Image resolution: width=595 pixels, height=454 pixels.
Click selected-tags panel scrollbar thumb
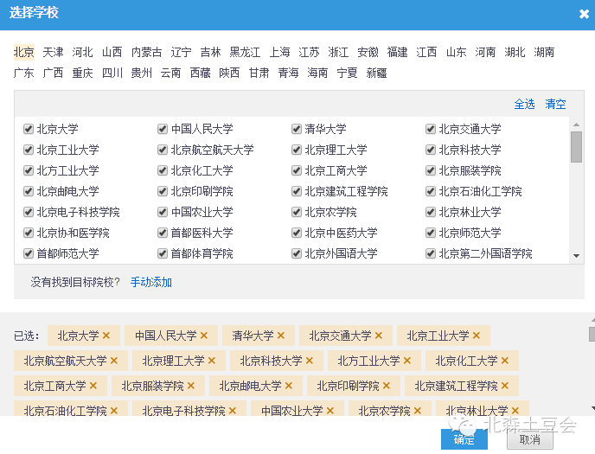tap(592, 334)
